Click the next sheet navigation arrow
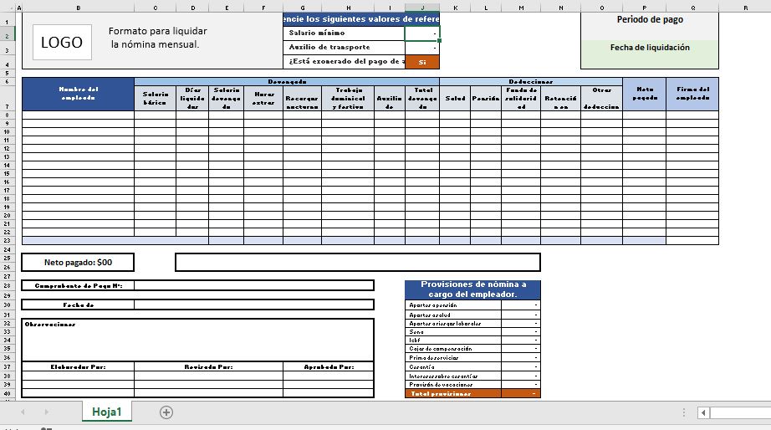Screen dimensions: 771x430 (x=46, y=412)
